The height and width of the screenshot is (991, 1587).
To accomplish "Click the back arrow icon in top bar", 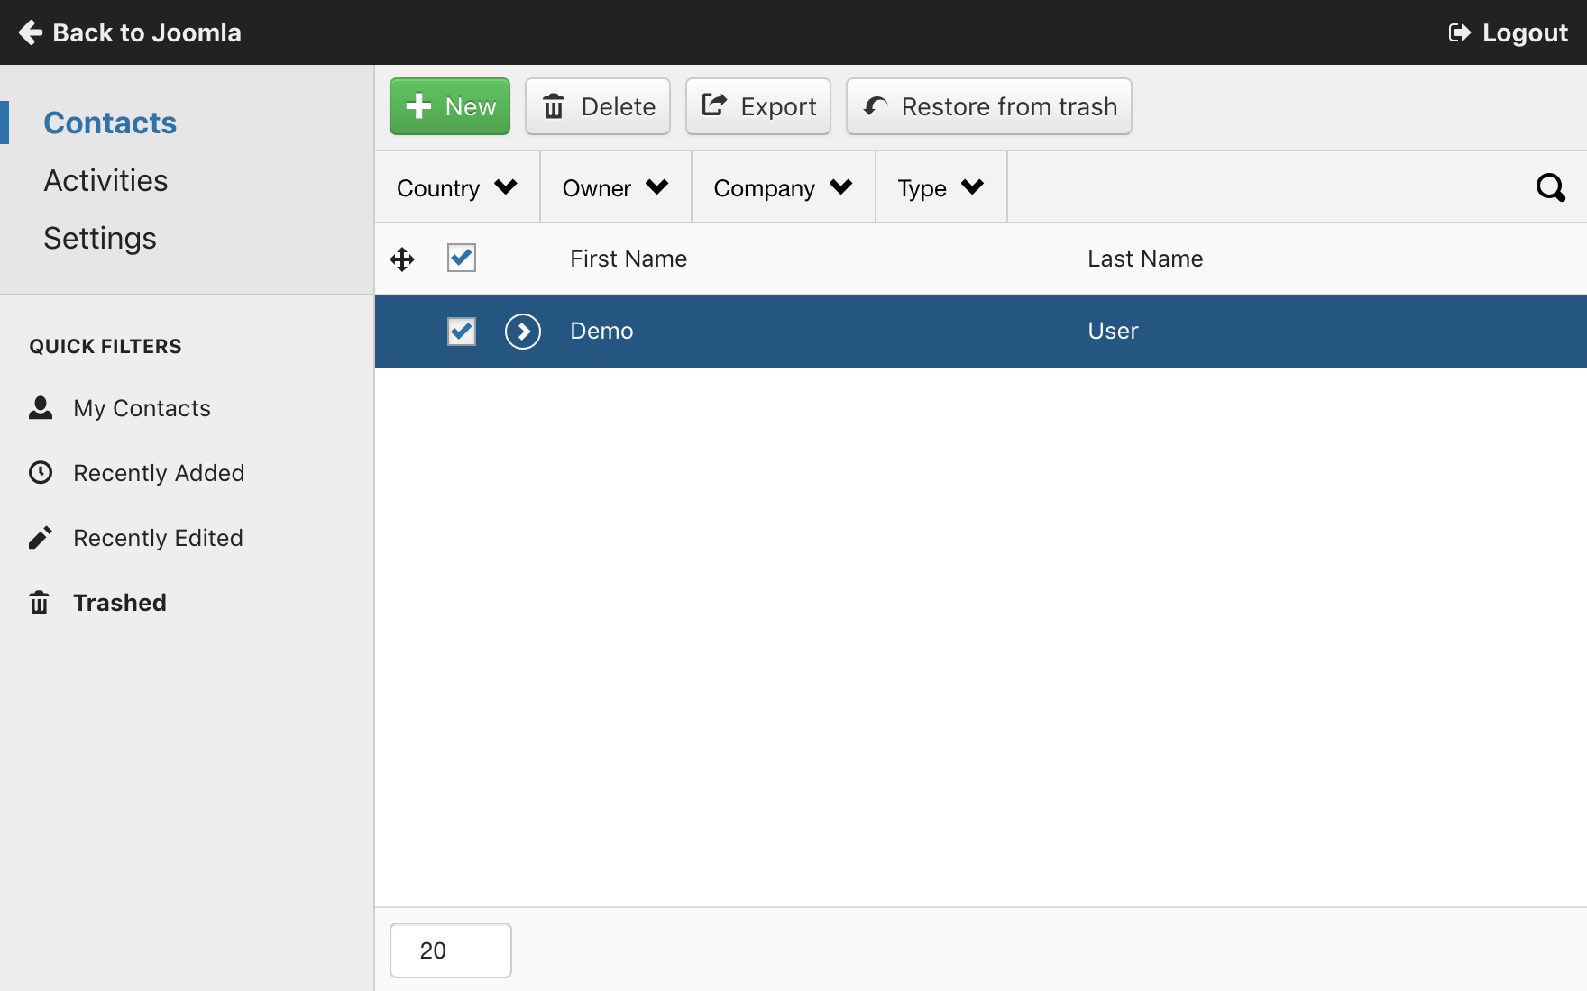I will 31,32.
